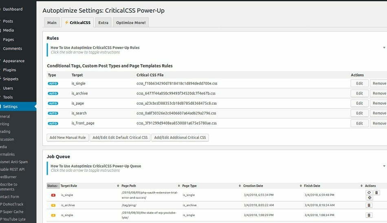
Task: Click sort arrows between Page Path and Page Type
Action: point(179,186)
